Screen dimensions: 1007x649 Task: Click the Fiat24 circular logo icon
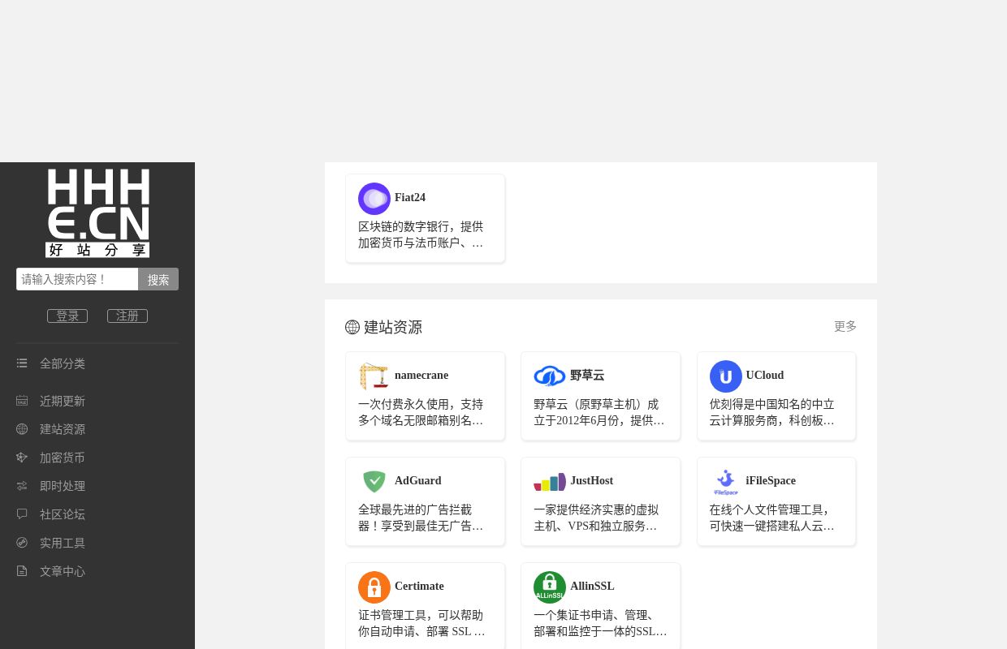coord(374,199)
